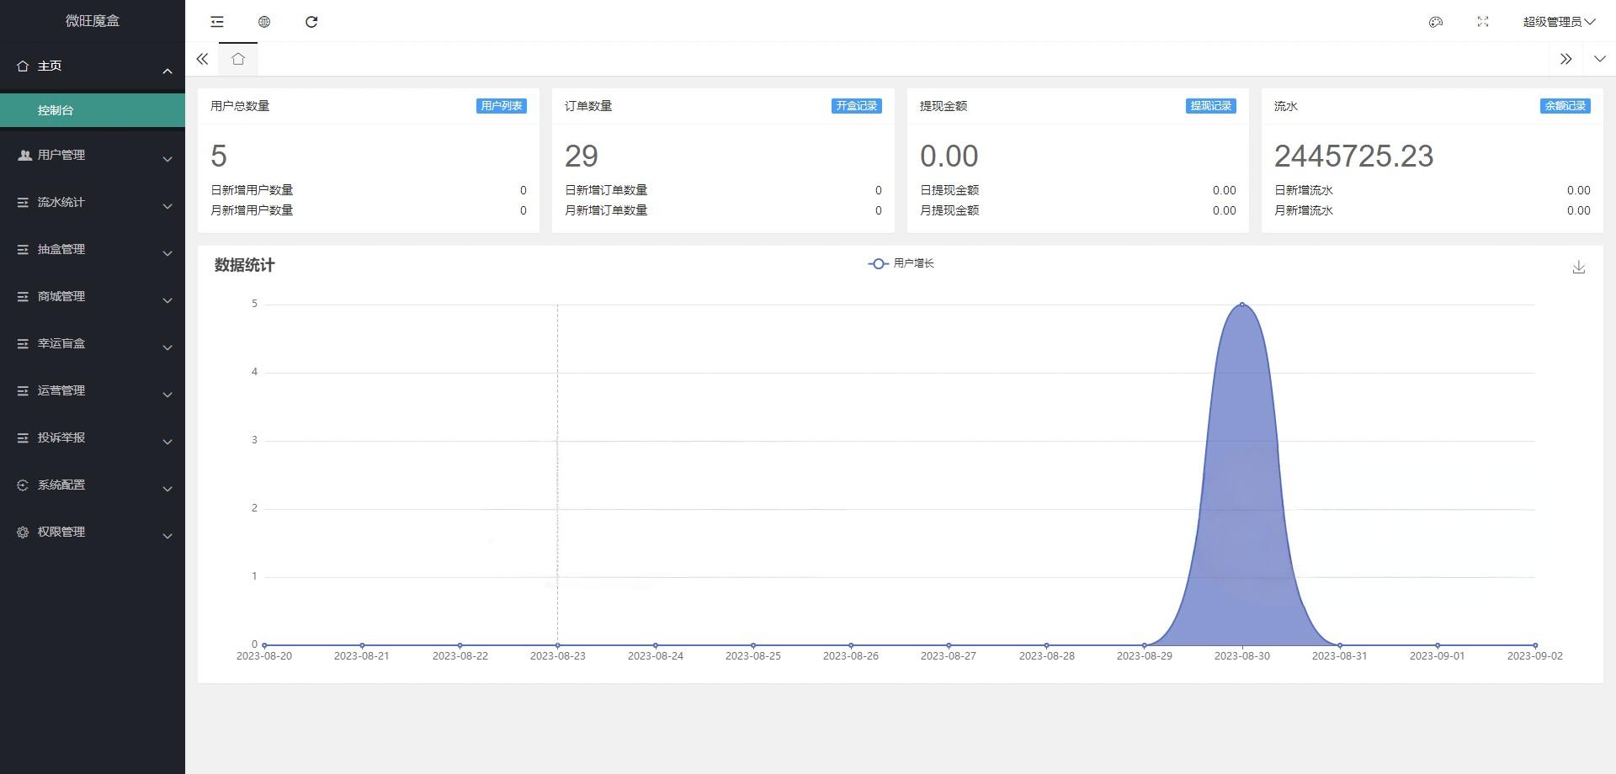Click the 系统配置 sidebar icon
The image size is (1616, 774).
[23, 485]
